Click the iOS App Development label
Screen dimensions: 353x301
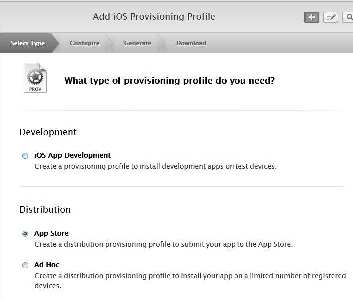point(72,155)
